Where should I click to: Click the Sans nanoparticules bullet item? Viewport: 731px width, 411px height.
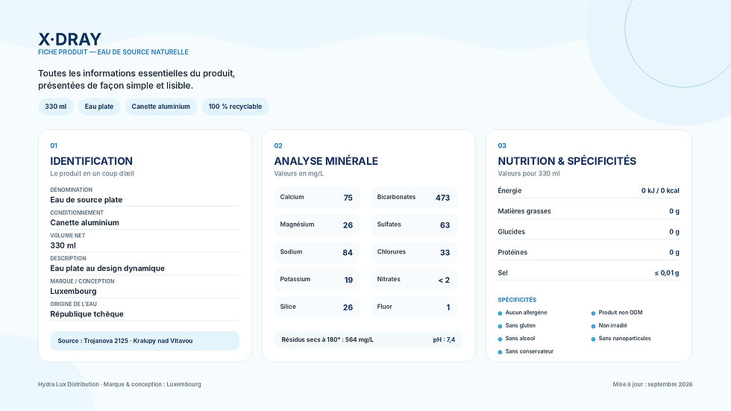pyautogui.click(x=621, y=339)
